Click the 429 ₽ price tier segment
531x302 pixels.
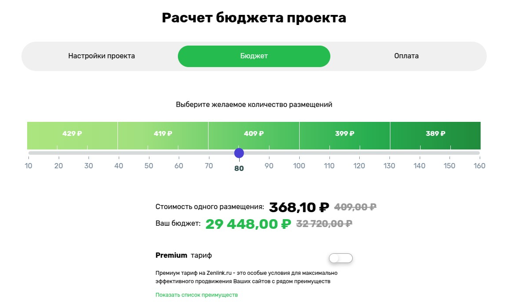(71, 133)
